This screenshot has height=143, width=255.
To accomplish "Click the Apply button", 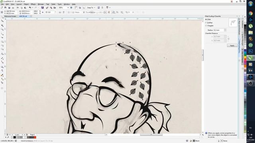I will coord(232,46).
